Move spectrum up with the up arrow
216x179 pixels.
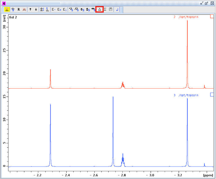(30, 10)
